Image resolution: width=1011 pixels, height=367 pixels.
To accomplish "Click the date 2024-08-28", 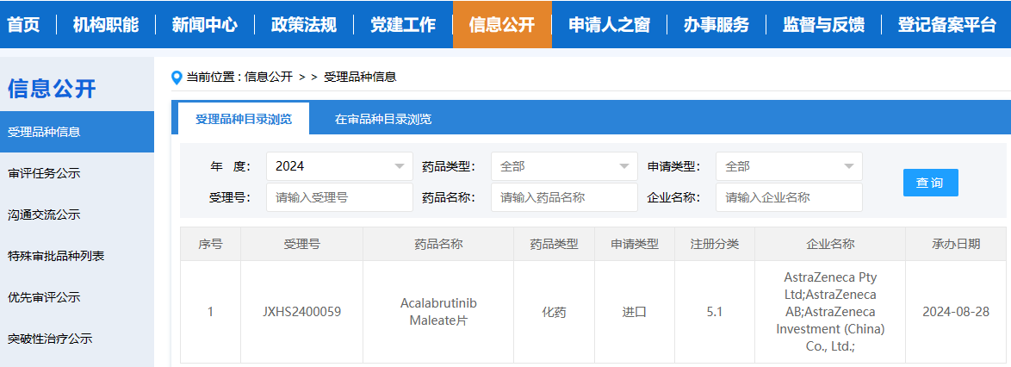I will click(x=956, y=312).
